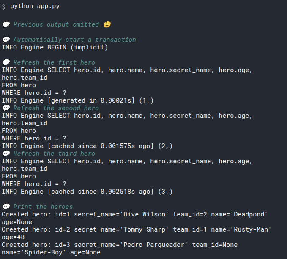Screen dimensions: 287x259
Task: Click the created hero line with 'Pedro Parqueador'
Action: 120,245
